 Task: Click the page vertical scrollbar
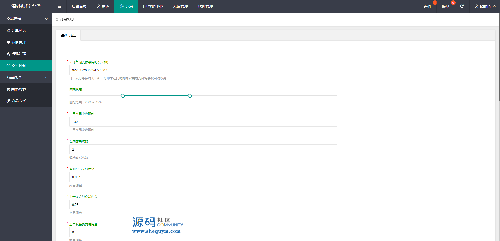(499, 57)
